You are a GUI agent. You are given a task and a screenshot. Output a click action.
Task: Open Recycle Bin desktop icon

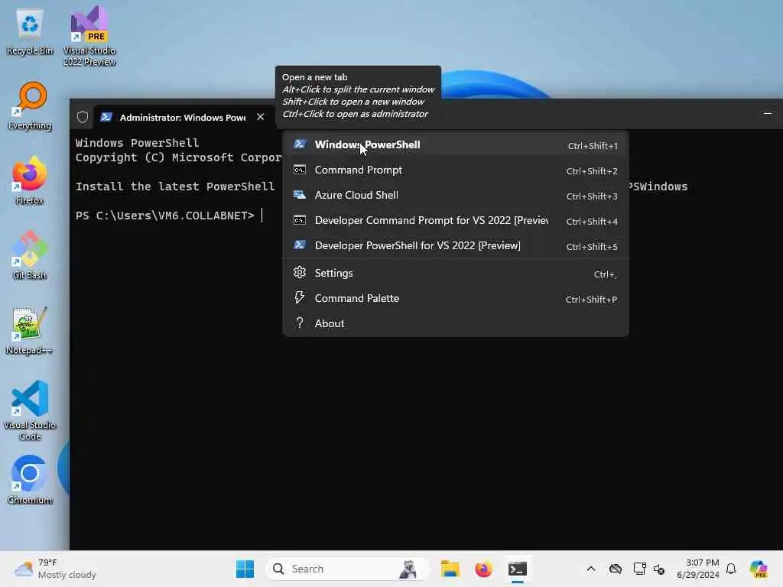tap(30, 32)
